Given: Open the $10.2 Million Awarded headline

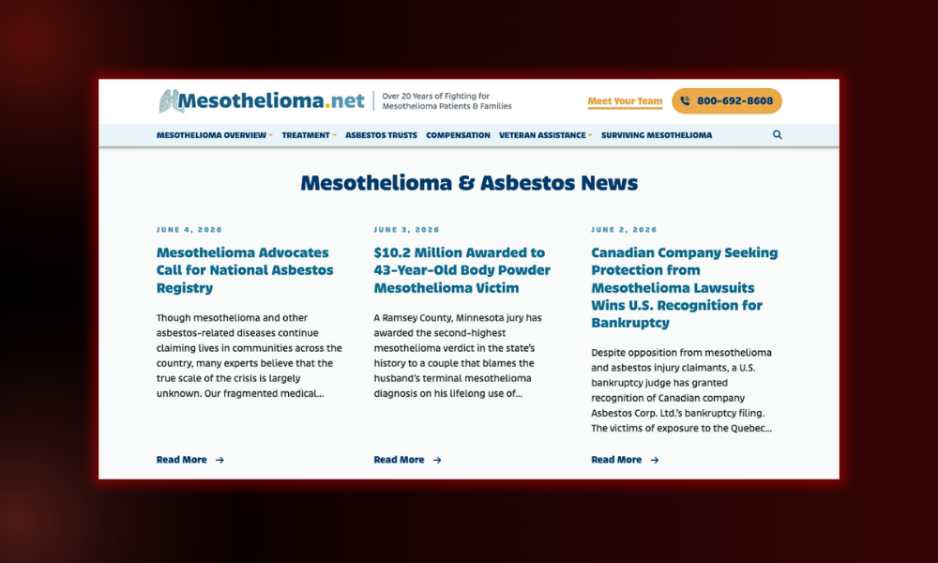Looking at the screenshot, I should coord(461,270).
